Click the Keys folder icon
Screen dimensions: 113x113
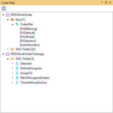(x=12, y=20)
